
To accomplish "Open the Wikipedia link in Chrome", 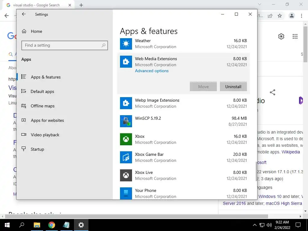I will pyautogui.click(x=291, y=152).
